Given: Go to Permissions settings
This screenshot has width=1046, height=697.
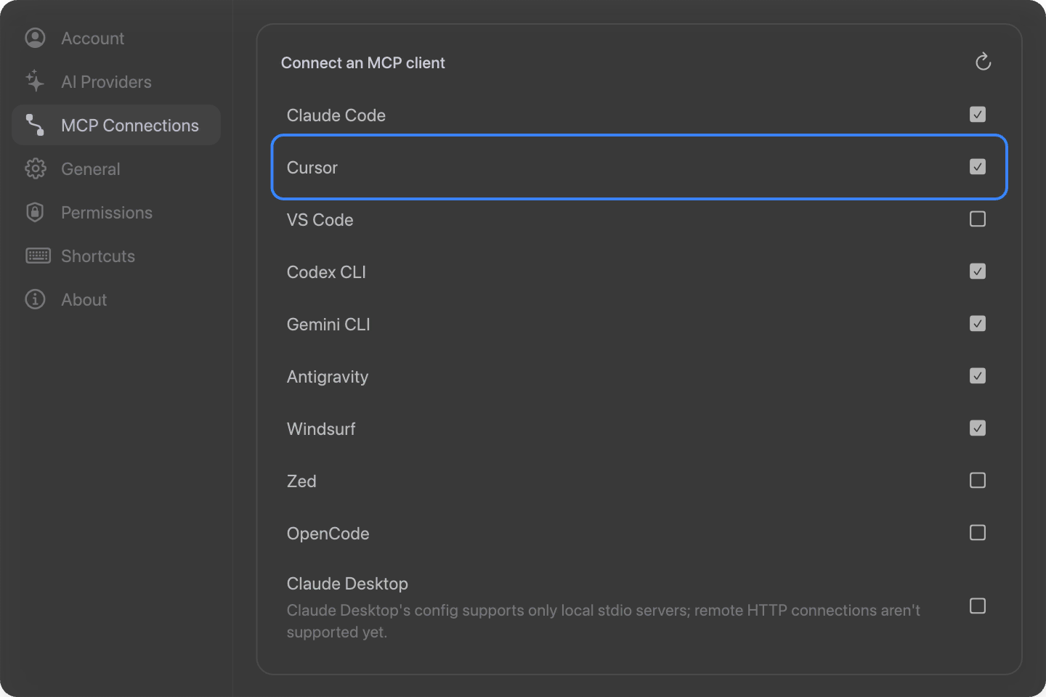Looking at the screenshot, I should click(116, 212).
